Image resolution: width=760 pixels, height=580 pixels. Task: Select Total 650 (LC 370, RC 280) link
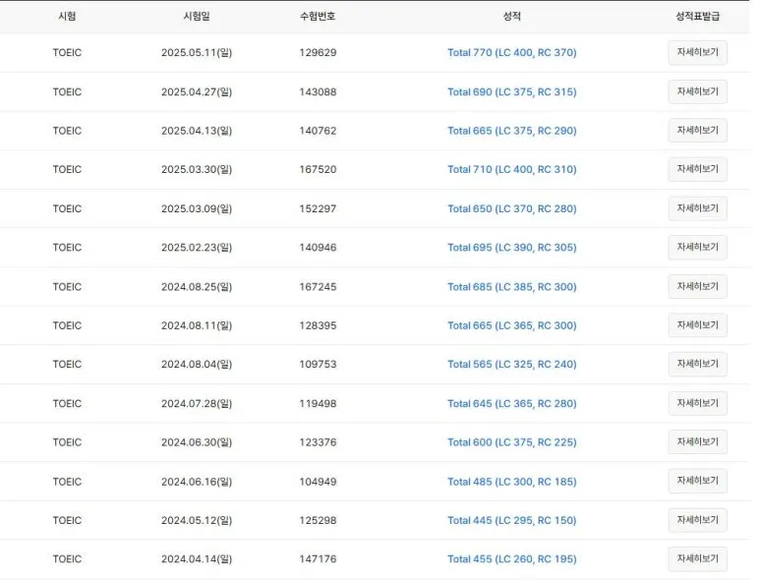511,208
